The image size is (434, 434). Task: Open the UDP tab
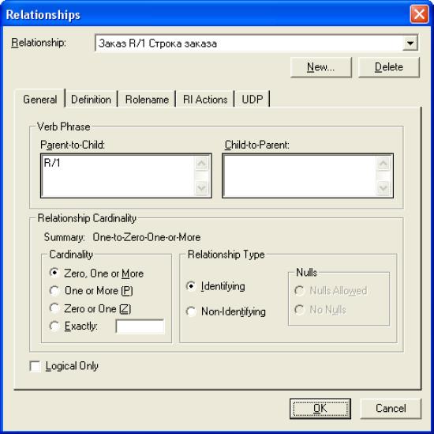253,100
